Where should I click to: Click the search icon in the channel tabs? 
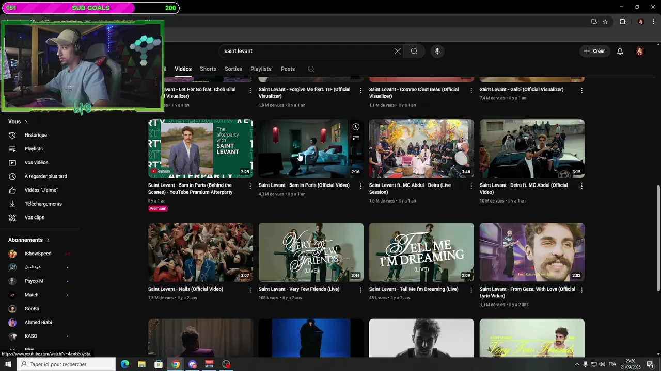click(311, 69)
